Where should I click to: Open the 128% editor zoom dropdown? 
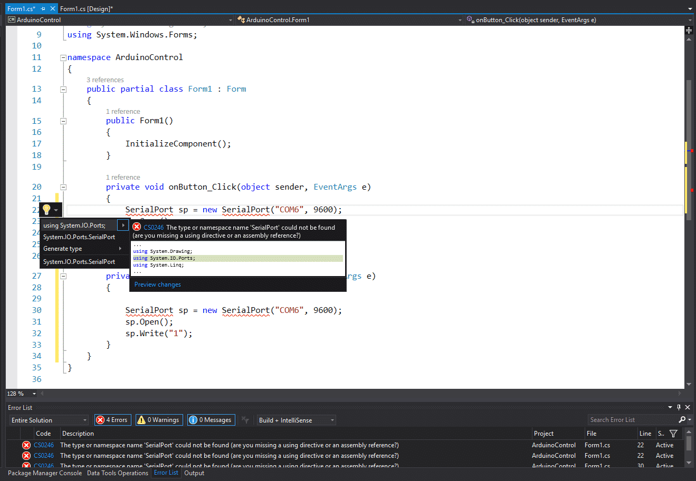coord(33,393)
